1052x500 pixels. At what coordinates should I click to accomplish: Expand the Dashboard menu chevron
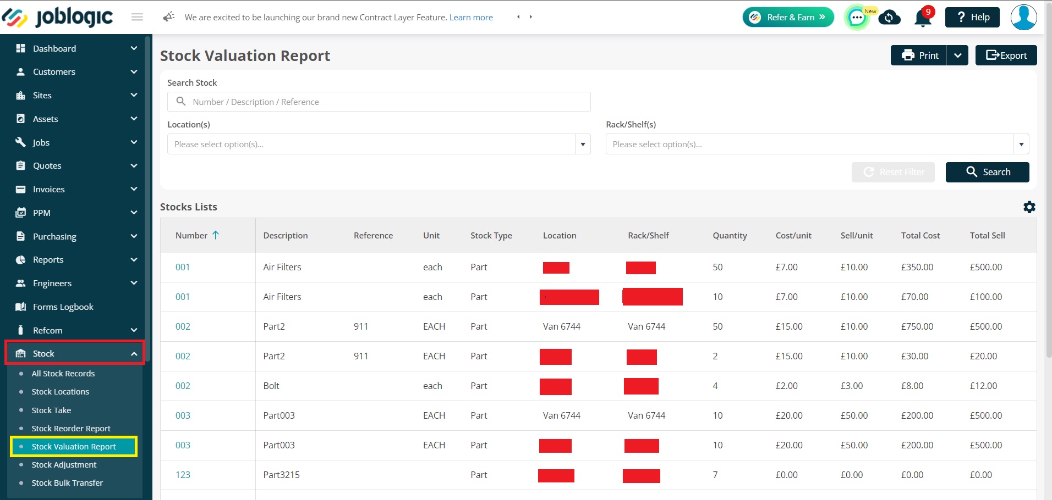(x=134, y=48)
